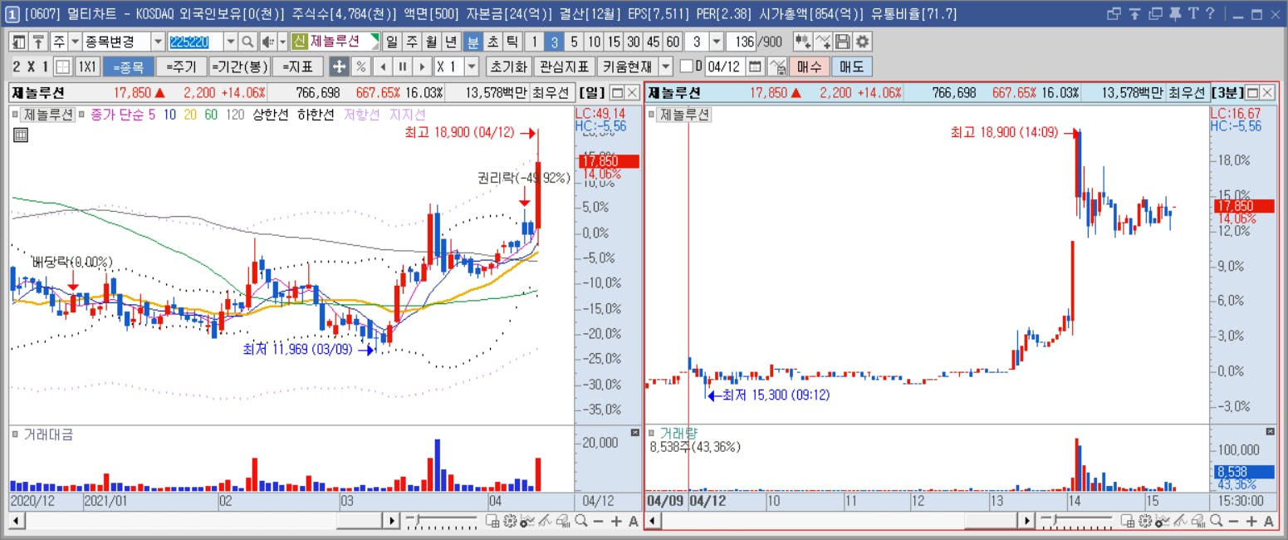Toggle the =종목 sync button
The image size is (1288, 540).
pos(128,66)
